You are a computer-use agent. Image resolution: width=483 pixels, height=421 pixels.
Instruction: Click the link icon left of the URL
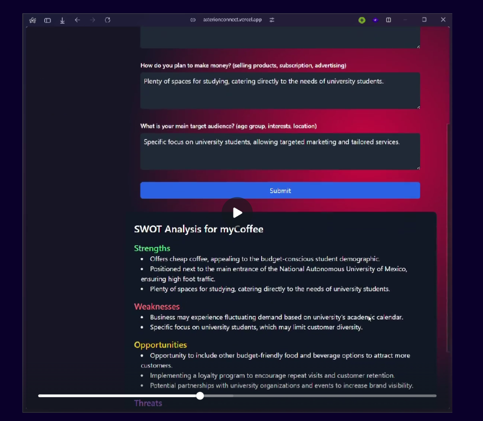tap(193, 20)
